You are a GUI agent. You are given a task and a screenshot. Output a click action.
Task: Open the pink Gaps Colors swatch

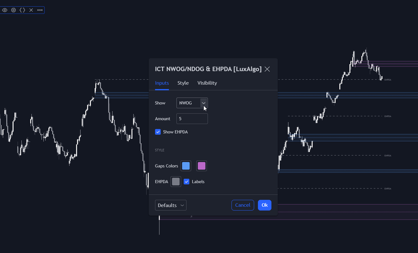201,166
